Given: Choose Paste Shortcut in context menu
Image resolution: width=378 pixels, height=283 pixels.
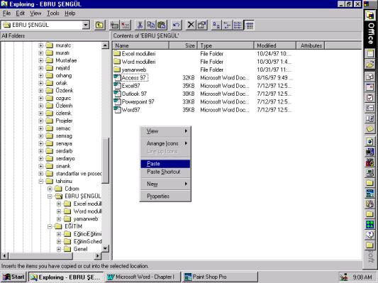Looking at the screenshot, I should (165, 172).
